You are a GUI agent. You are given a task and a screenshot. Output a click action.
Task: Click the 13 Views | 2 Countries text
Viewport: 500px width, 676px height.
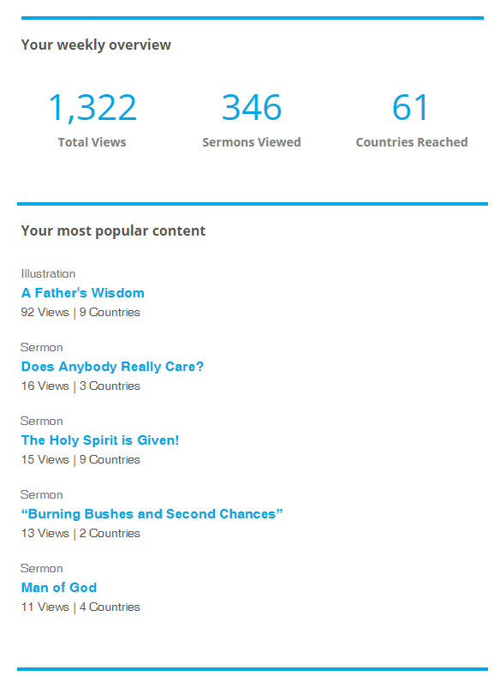tap(80, 533)
